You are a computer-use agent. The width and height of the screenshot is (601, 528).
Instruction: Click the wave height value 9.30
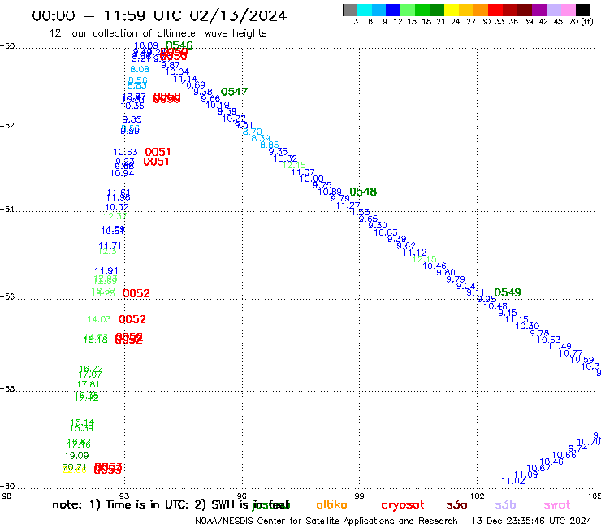point(378,226)
